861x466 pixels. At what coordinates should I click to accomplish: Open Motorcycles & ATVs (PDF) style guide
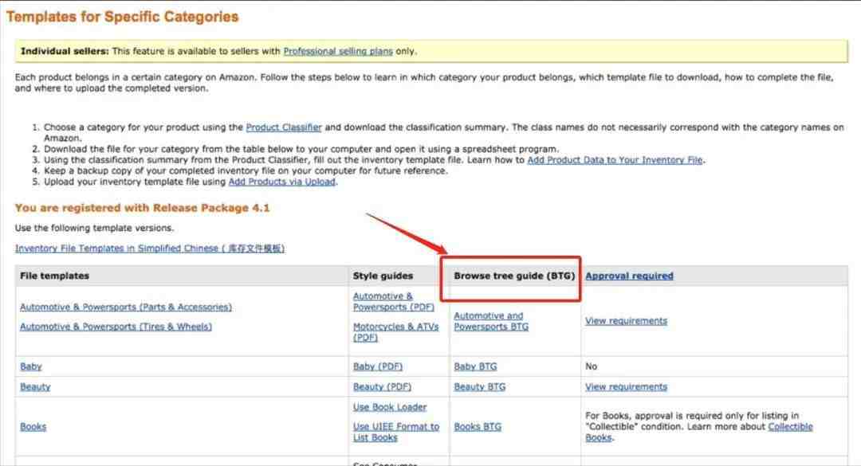pos(395,332)
